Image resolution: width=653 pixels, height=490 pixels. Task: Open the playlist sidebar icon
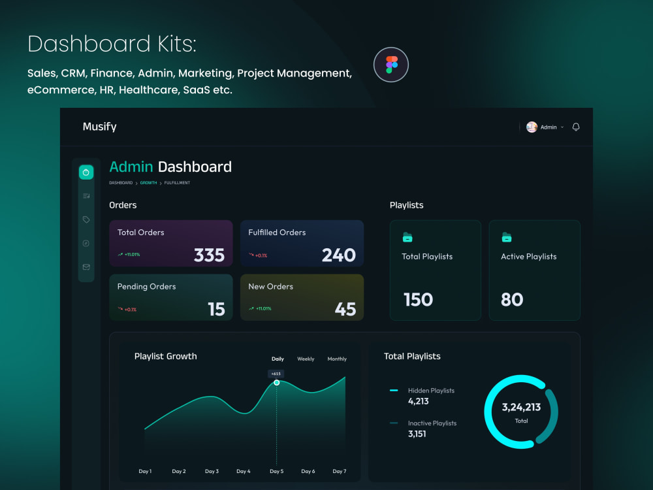86,196
